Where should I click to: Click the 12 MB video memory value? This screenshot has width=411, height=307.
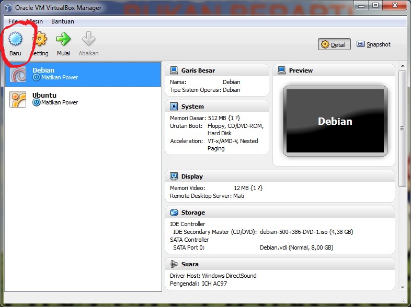point(248,188)
